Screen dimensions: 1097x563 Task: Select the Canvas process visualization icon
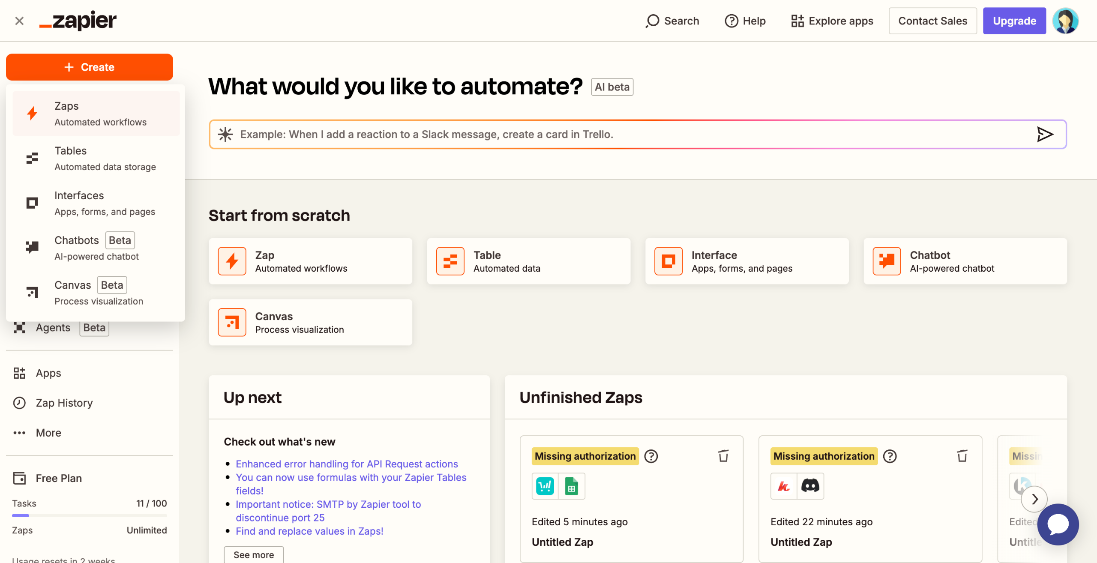[x=232, y=322]
